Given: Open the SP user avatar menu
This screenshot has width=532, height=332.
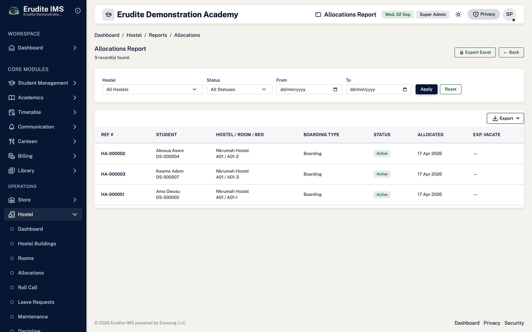Looking at the screenshot, I should pyautogui.click(x=509, y=14).
